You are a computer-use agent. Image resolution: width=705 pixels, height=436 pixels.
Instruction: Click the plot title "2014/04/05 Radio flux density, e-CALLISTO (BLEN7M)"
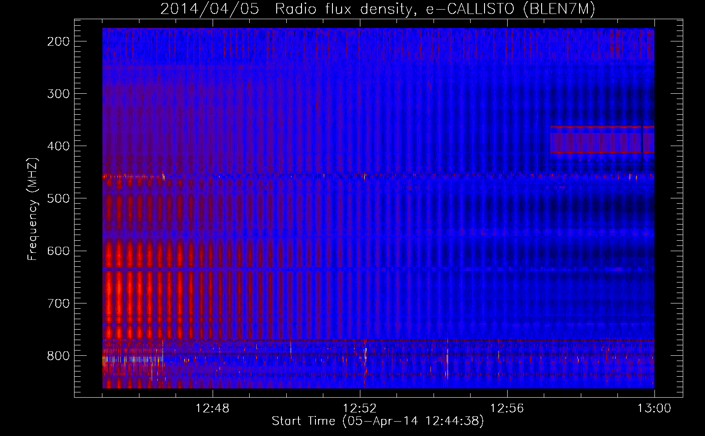coord(378,9)
